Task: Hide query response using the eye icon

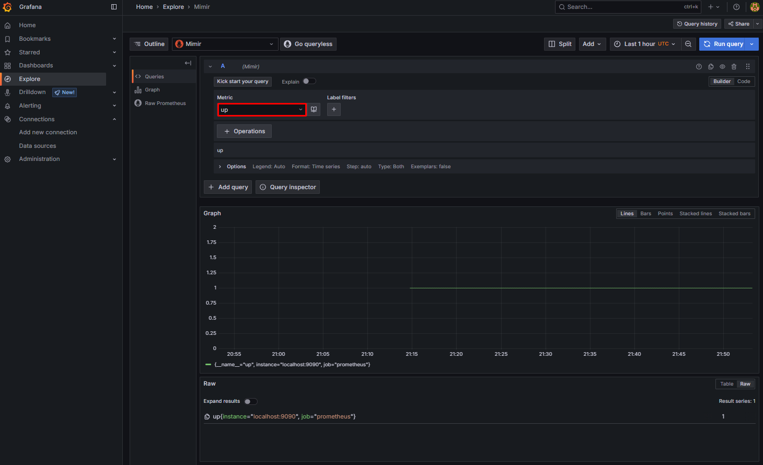Action: (722, 66)
